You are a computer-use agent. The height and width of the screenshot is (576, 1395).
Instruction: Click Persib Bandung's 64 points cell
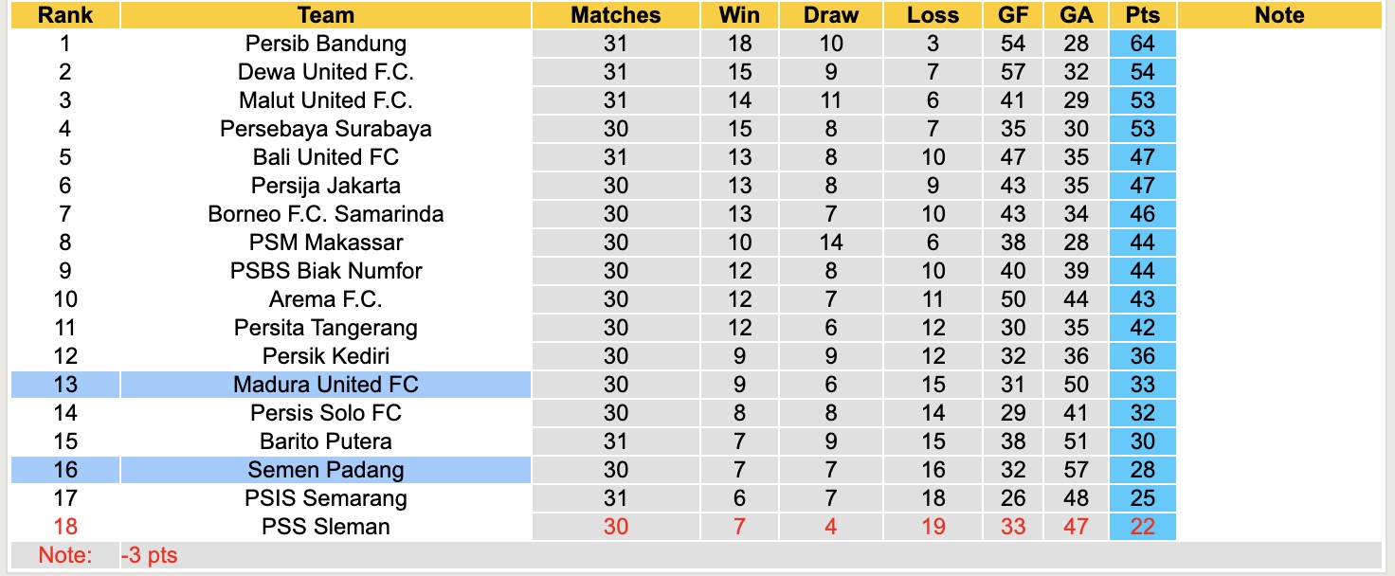coord(1142,44)
